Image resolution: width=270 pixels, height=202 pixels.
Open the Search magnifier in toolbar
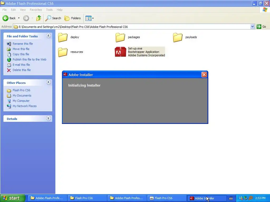(x=48, y=18)
